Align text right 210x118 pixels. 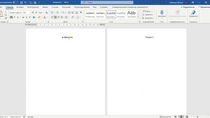click(x=58, y=17)
